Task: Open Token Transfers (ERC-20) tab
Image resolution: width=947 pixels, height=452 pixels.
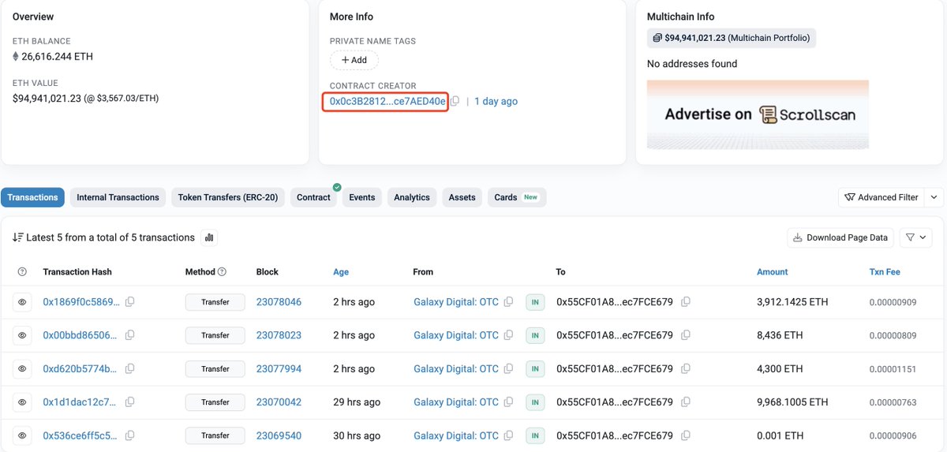Action: click(x=228, y=197)
